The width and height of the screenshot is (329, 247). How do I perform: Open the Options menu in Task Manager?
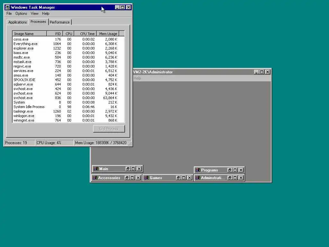tap(21, 14)
